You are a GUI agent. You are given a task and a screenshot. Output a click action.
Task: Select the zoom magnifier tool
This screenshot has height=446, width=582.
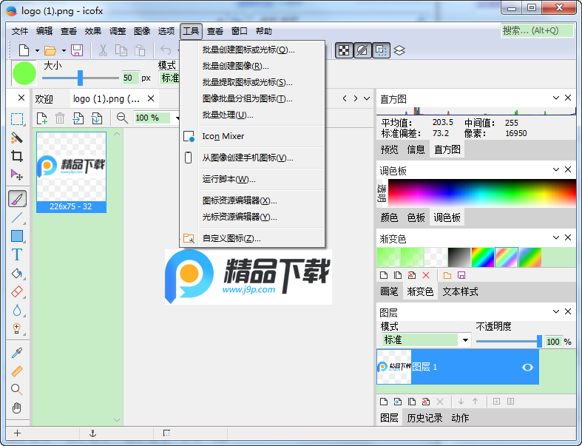[x=17, y=389]
